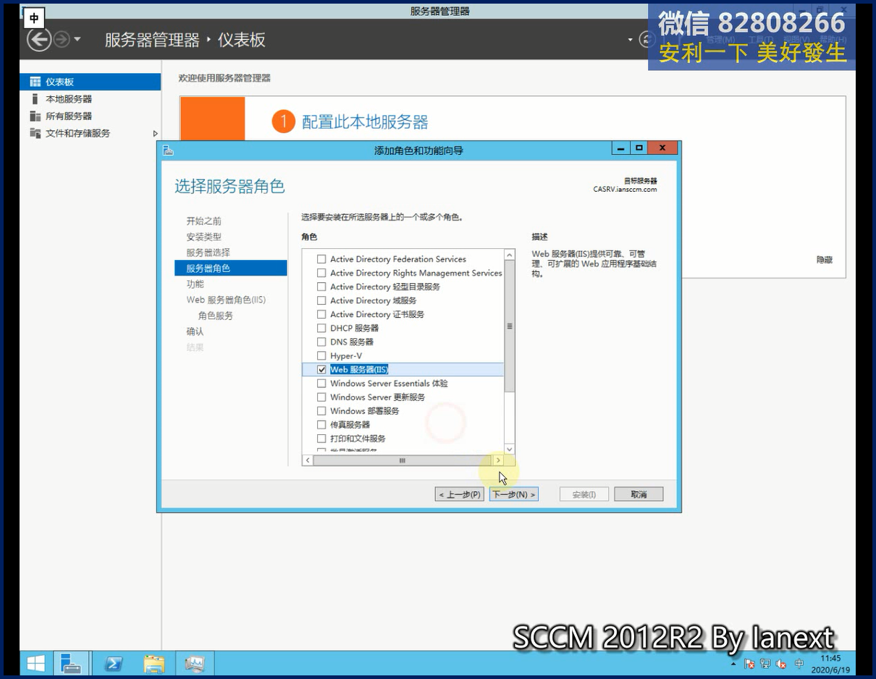The width and height of the screenshot is (876, 679).
Task: Go to the 服务器选择 wizard step
Action: click(x=209, y=253)
